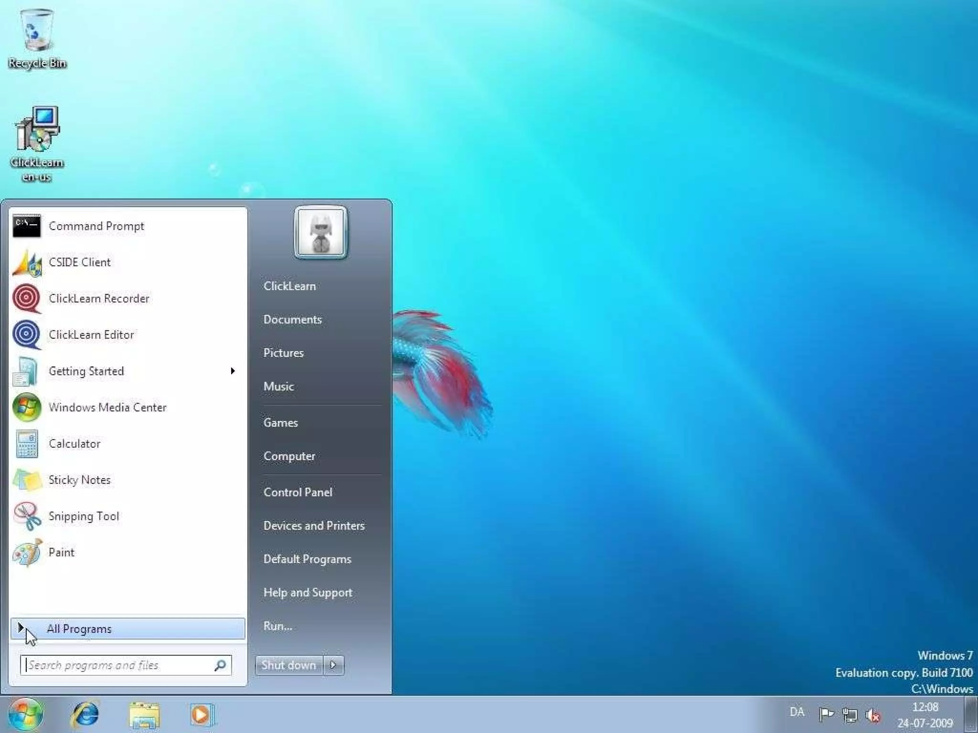Expand the Getting Started submenu arrow
This screenshot has width=978, height=733.
tap(233, 371)
